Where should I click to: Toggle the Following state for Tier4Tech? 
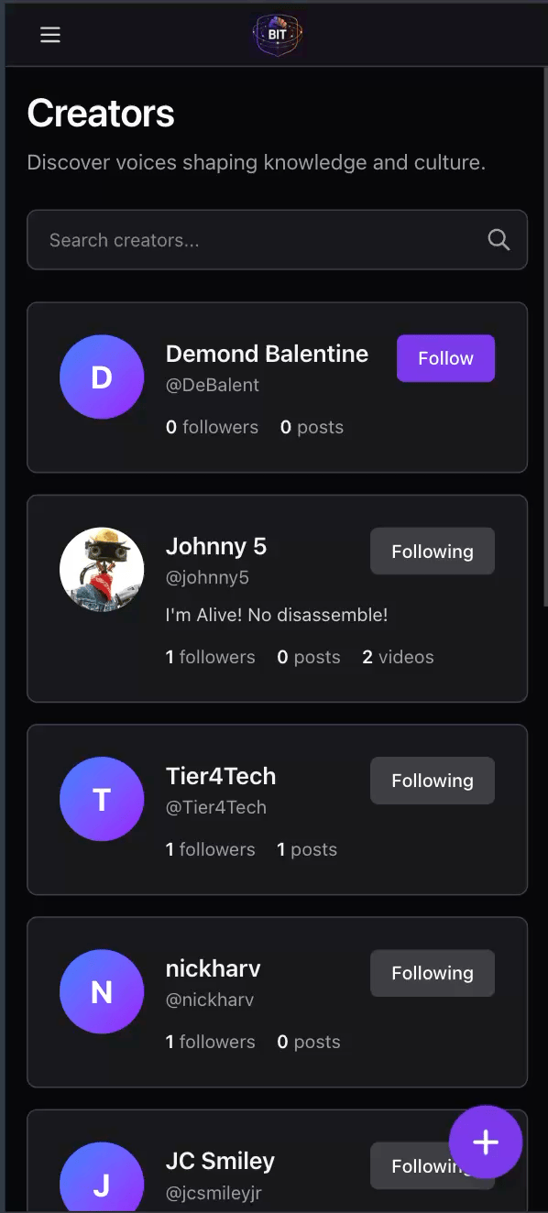(x=432, y=780)
